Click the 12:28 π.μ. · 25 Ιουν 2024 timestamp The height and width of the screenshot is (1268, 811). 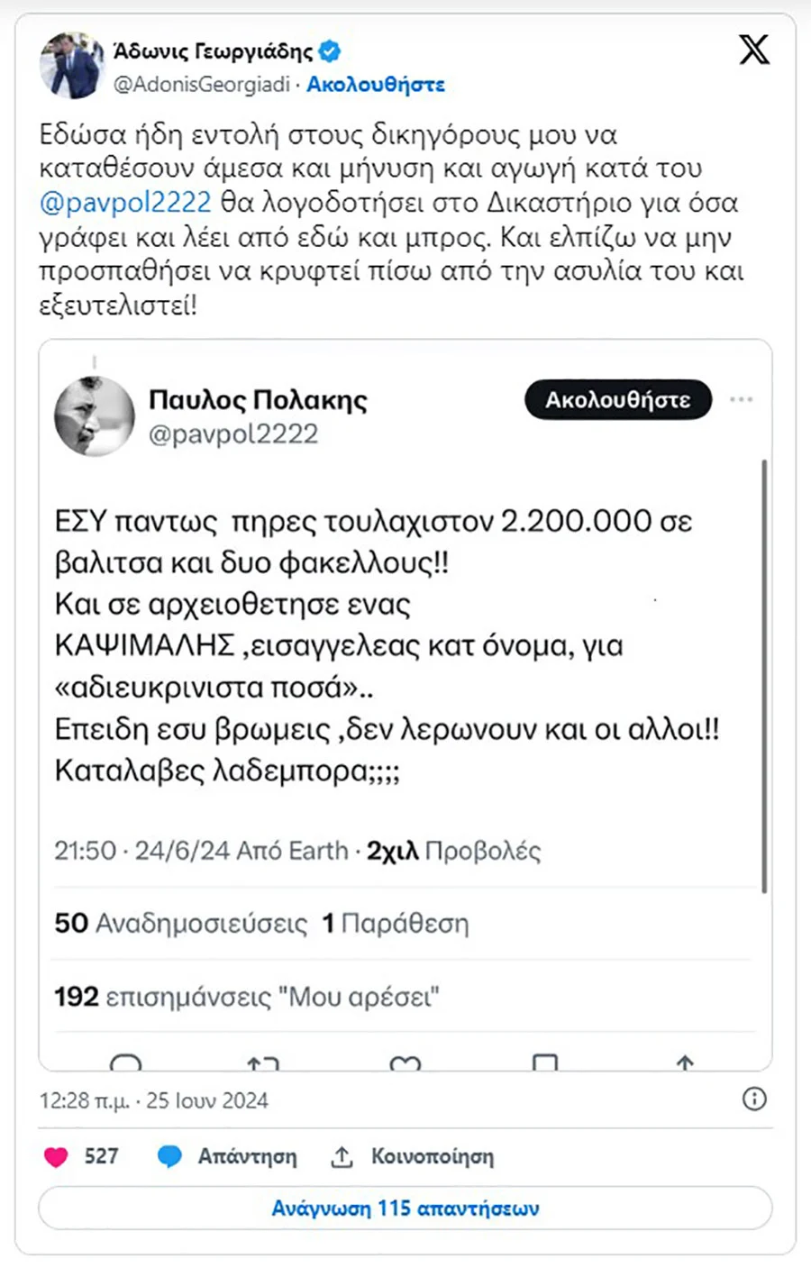pos(153,1100)
